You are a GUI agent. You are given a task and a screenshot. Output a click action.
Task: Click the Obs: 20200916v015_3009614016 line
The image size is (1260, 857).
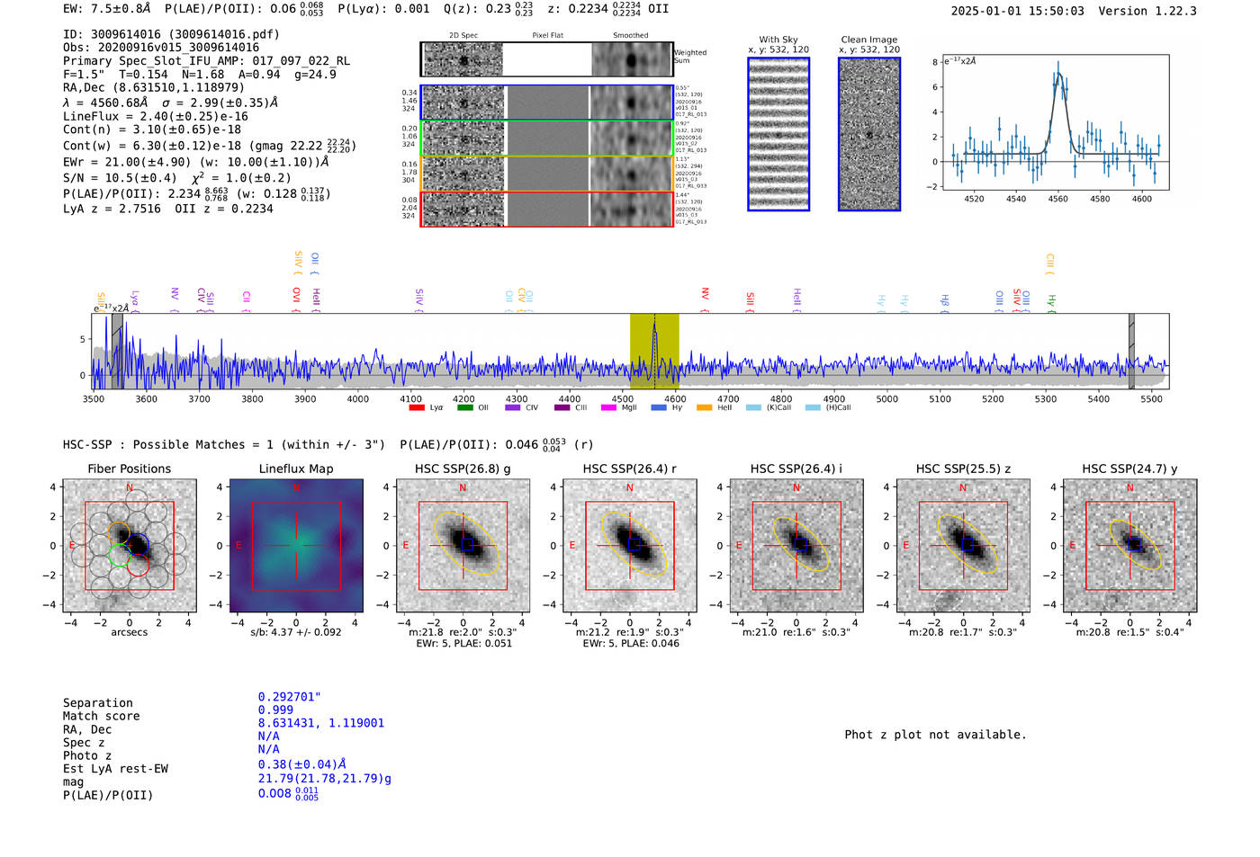pyautogui.click(x=161, y=48)
